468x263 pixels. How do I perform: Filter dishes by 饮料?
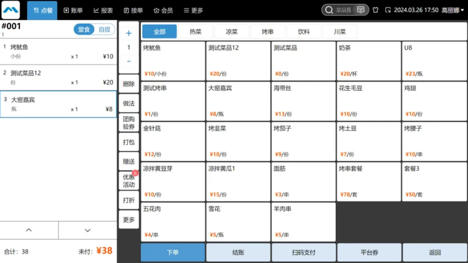304,32
